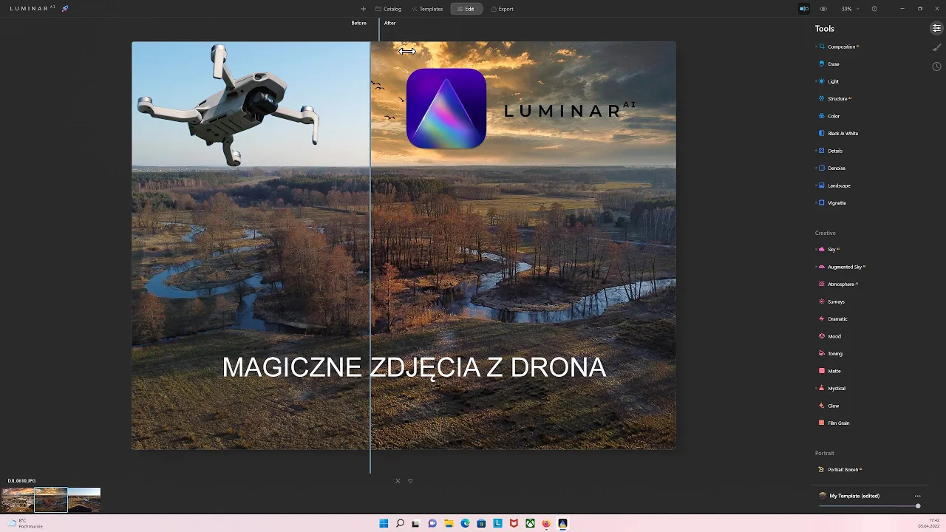Open the Mood tool

pos(834,336)
